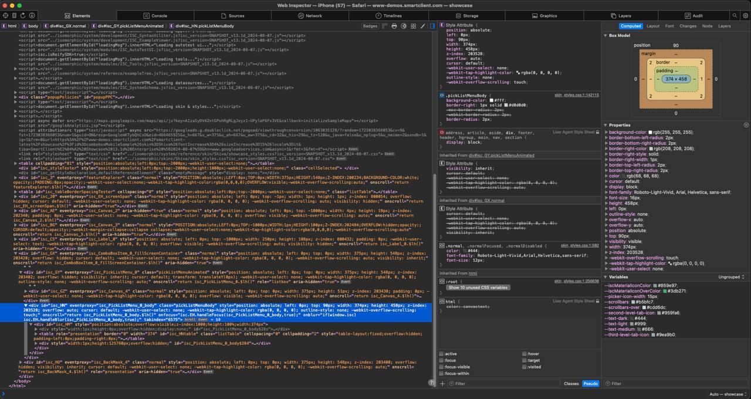Switch to the Storage tab
Screen dimensions: 751x399
coord(466,16)
